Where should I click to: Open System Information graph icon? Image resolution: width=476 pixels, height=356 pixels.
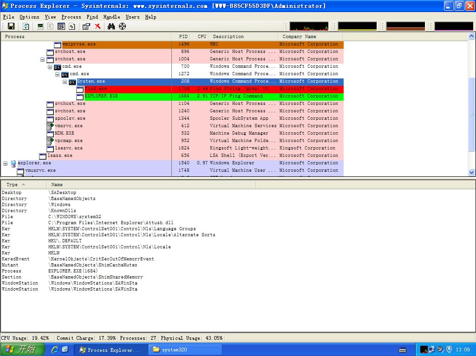click(x=41, y=26)
